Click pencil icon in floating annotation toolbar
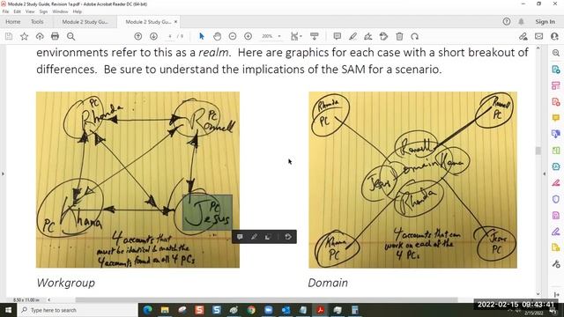Screen dimensions: 564x317 point(254,237)
